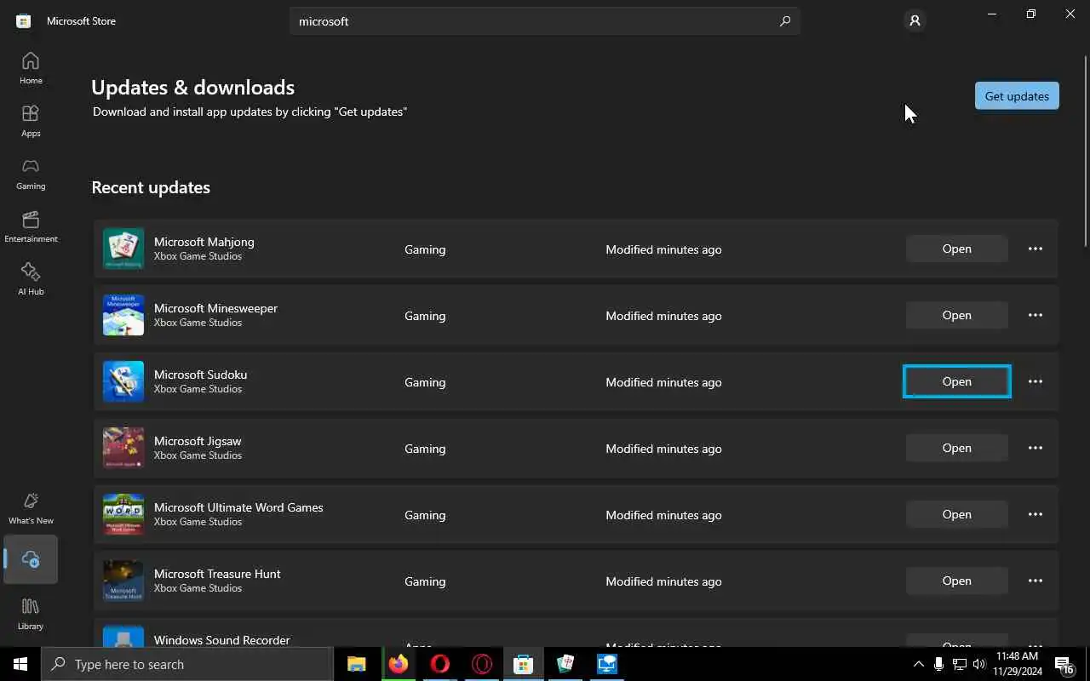This screenshot has height=681, width=1090.
Task: Click the Firefox icon in the taskbar
Action: pos(399,664)
